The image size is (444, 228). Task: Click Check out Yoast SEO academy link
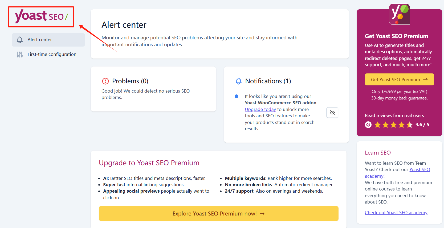[x=396, y=213]
